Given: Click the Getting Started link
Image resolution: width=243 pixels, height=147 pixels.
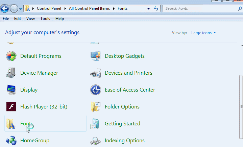Looking at the screenshot, I should pyautogui.click(x=122, y=124).
